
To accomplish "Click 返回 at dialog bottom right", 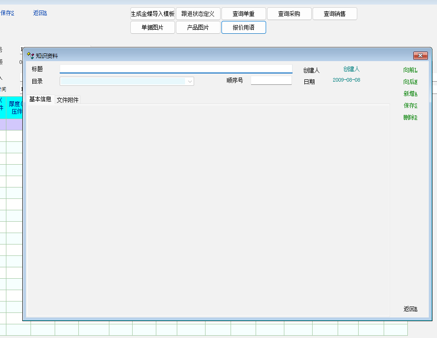I will click(x=410, y=309).
